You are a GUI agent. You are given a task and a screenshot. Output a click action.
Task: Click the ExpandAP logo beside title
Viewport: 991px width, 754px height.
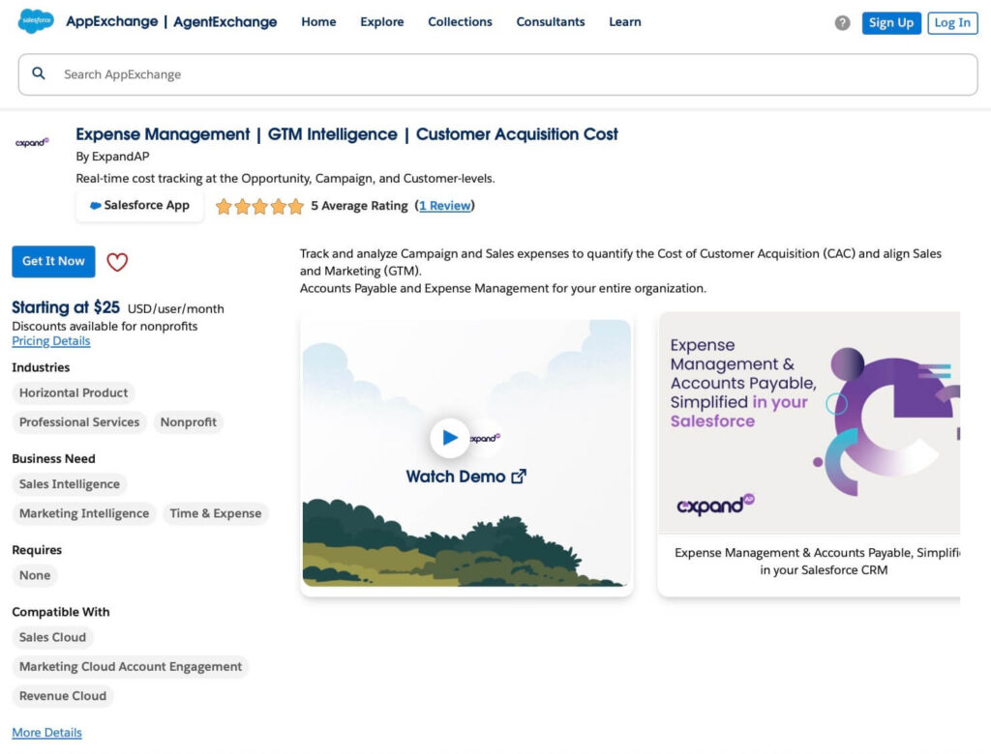tap(32, 142)
